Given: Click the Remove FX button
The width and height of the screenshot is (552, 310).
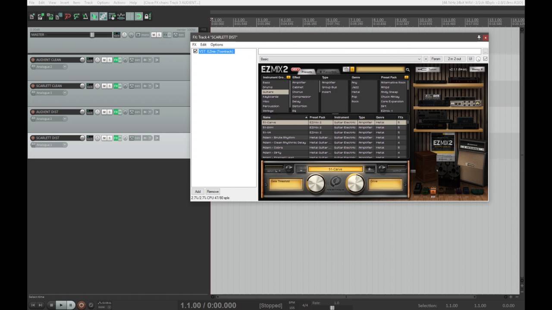Looking at the screenshot, I should pyautogui.click(x=213, y=192).
